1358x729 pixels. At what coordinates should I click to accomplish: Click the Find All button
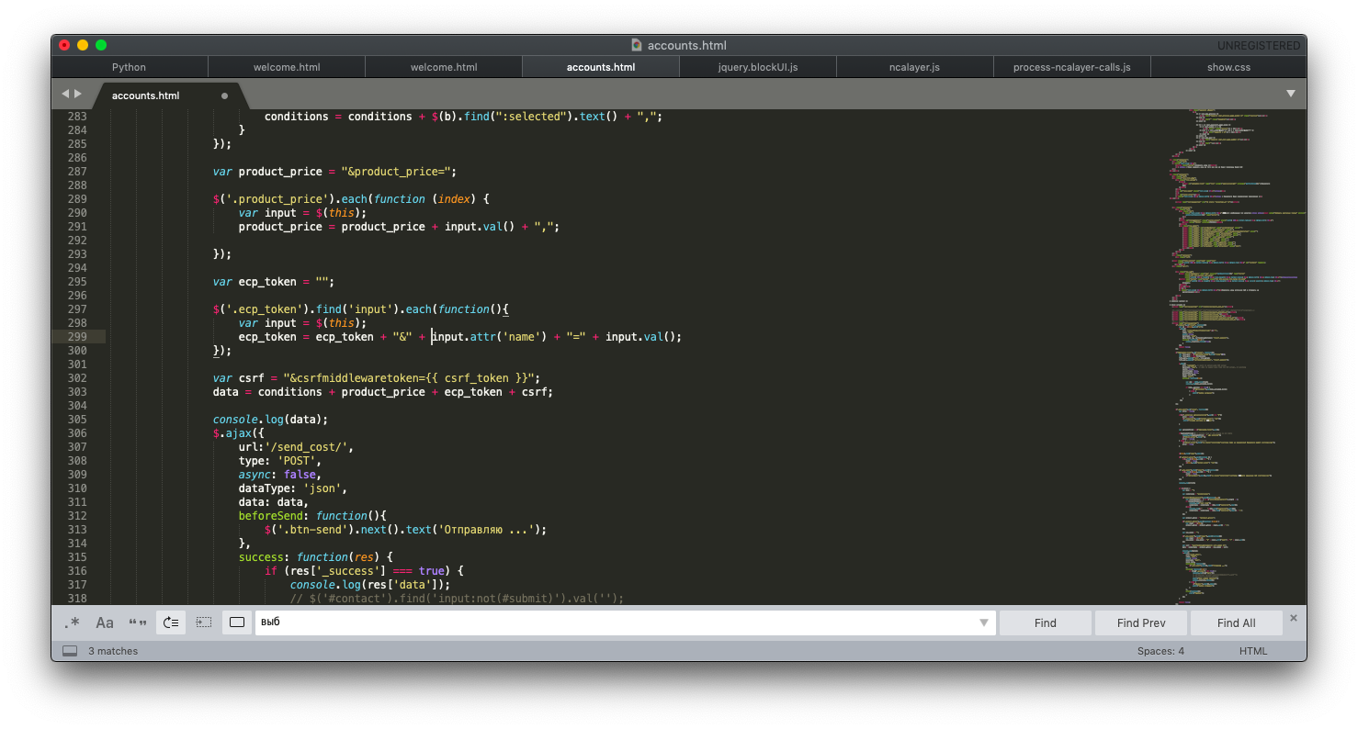pyautogui.click(x=1237, y=622)
